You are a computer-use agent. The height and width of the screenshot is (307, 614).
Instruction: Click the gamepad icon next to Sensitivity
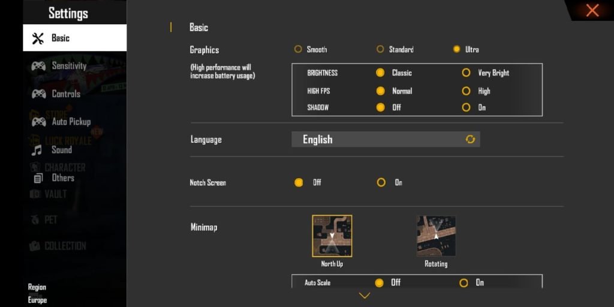tap(38, 66)
